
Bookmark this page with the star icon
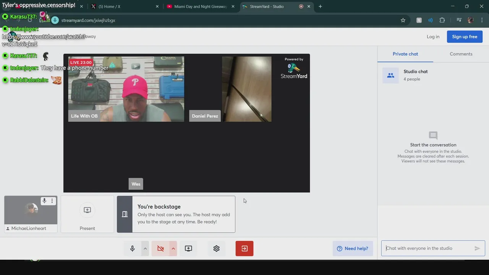pyautogui.click(x=403, y=20)
